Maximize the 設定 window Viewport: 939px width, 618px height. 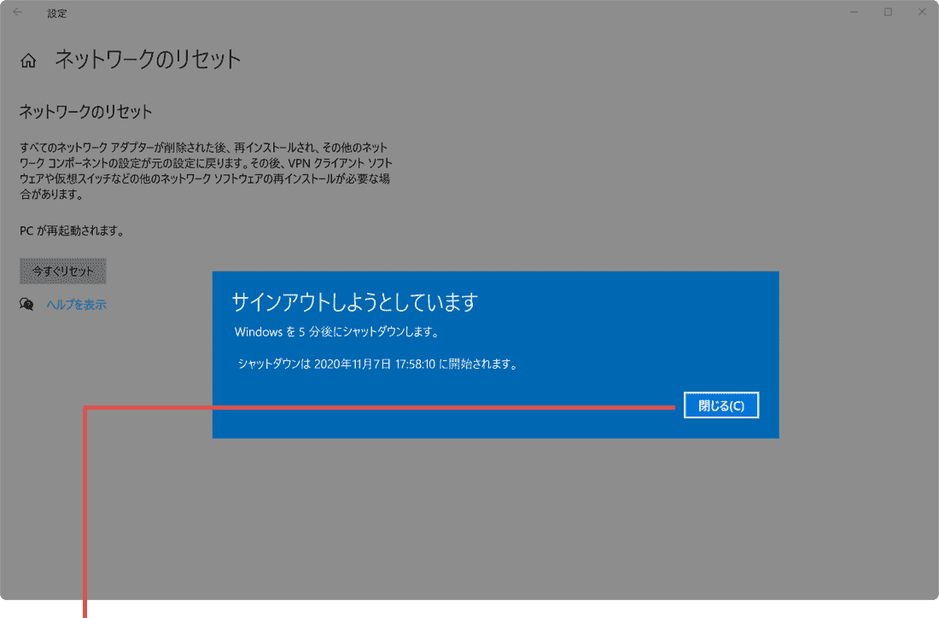point(888,12)
